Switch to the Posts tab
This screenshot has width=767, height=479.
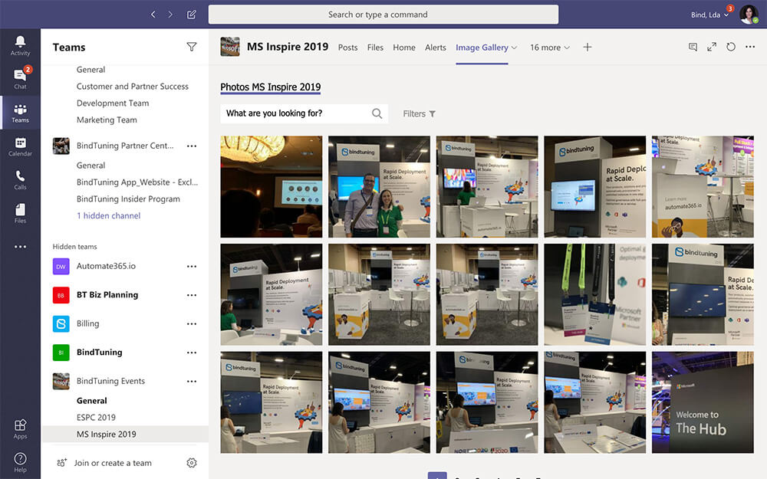[x=347, y=48]
